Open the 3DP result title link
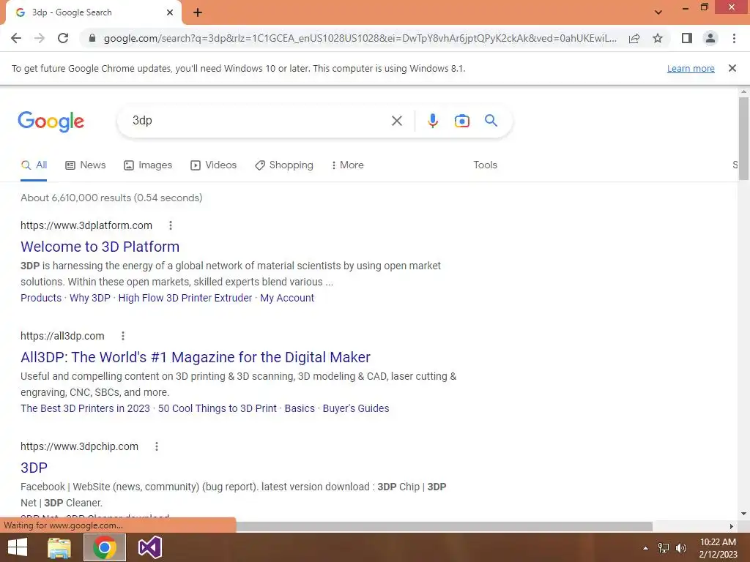The image size is (750, 562). pos(34,468)
